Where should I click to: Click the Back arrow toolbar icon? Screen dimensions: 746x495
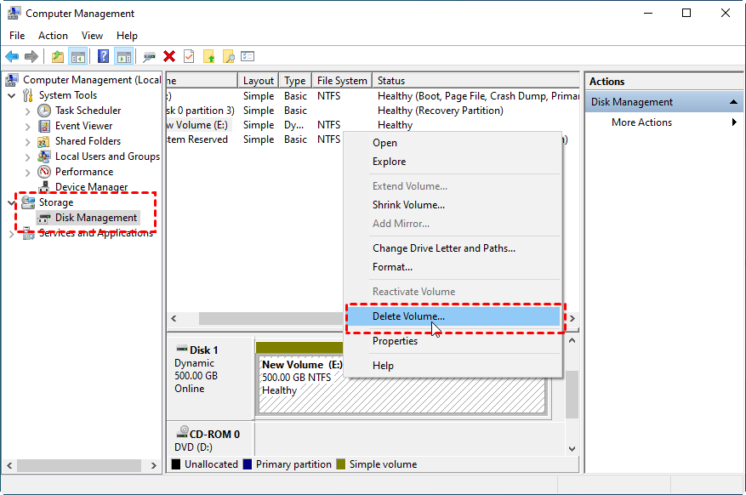[x=12, y=57]
